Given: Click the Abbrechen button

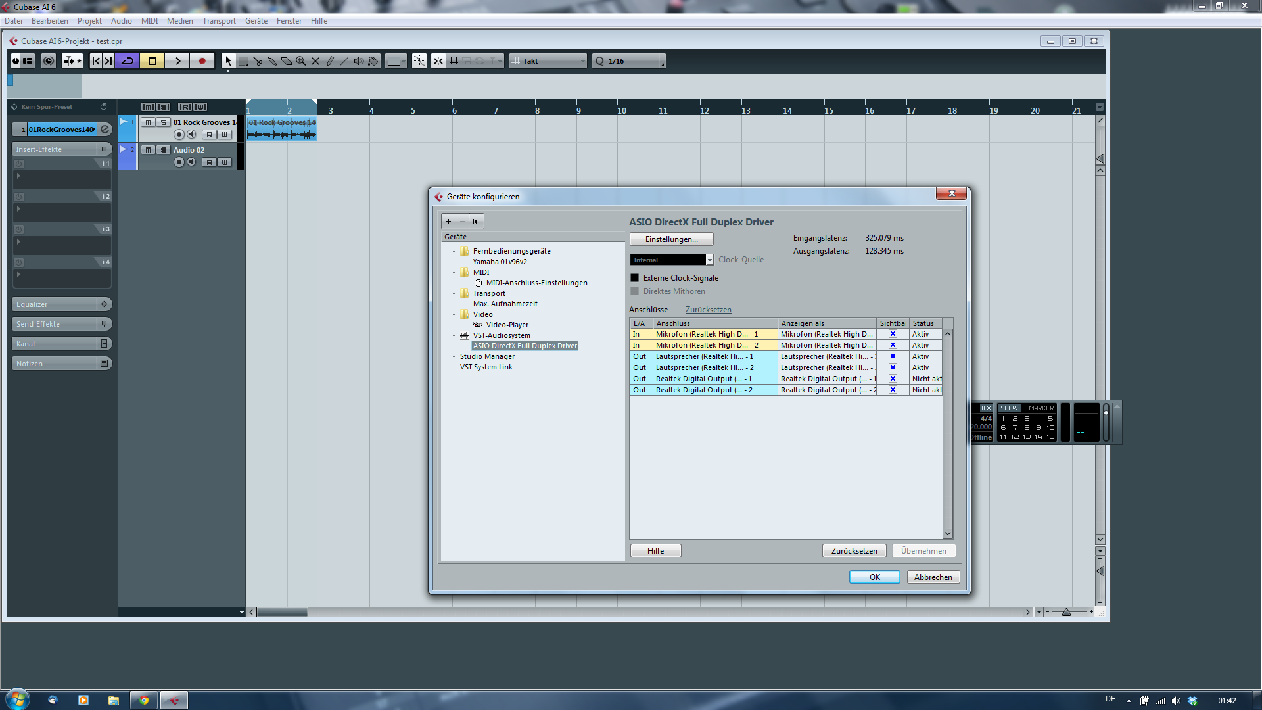Looking at the screenshot, I should coord(933,577).
